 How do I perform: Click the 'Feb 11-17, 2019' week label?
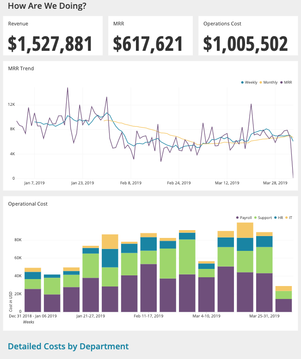(148, 316)
